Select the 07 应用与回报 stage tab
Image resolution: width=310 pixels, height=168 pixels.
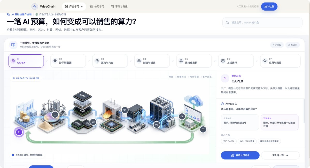[x=280, y=61]
